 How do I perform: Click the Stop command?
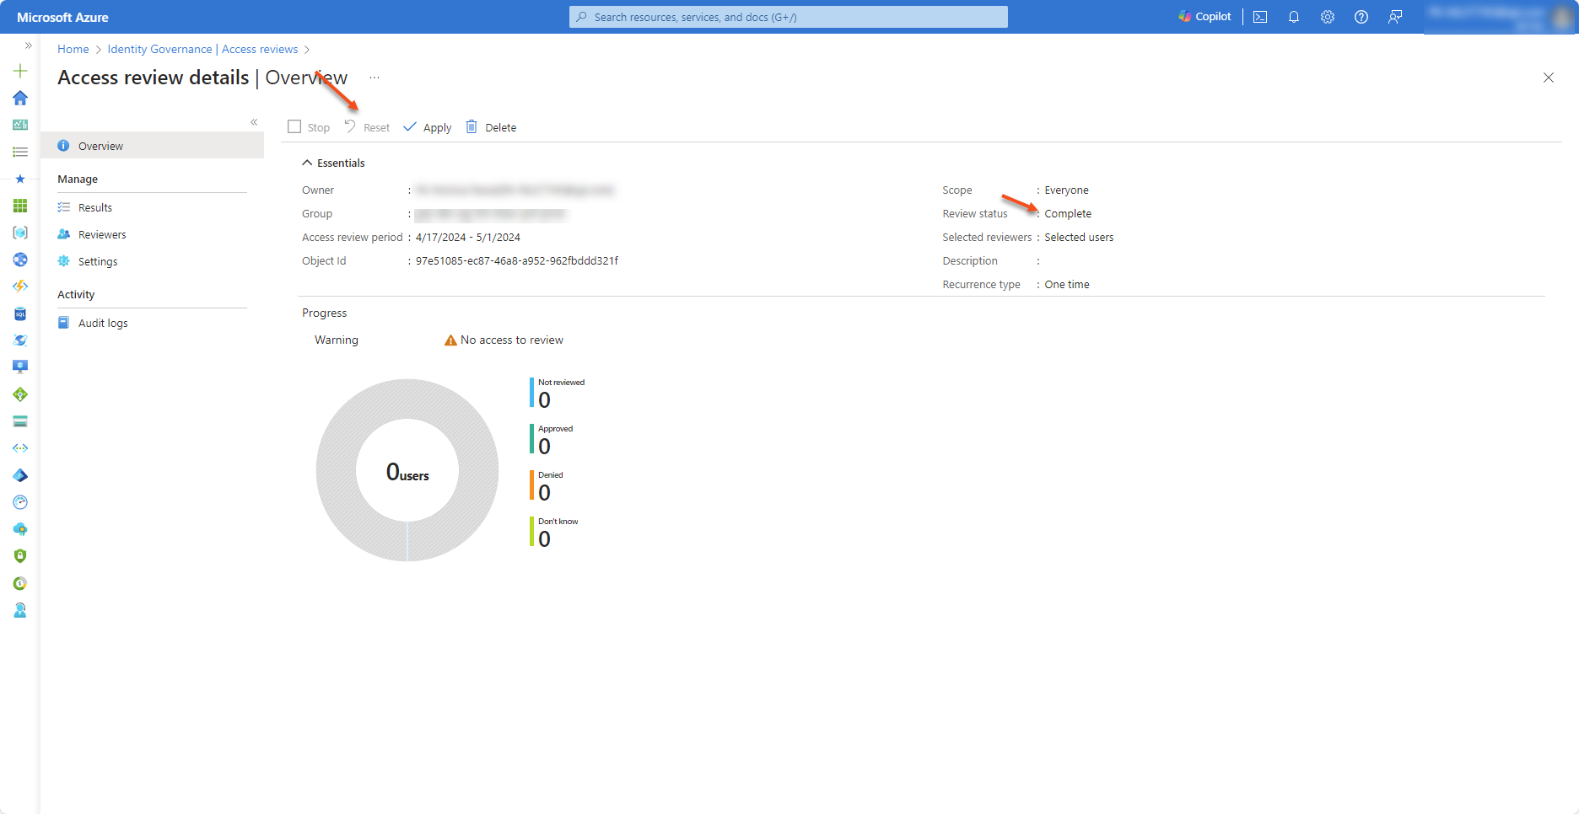pyautogui.click(x=309, y=127)
